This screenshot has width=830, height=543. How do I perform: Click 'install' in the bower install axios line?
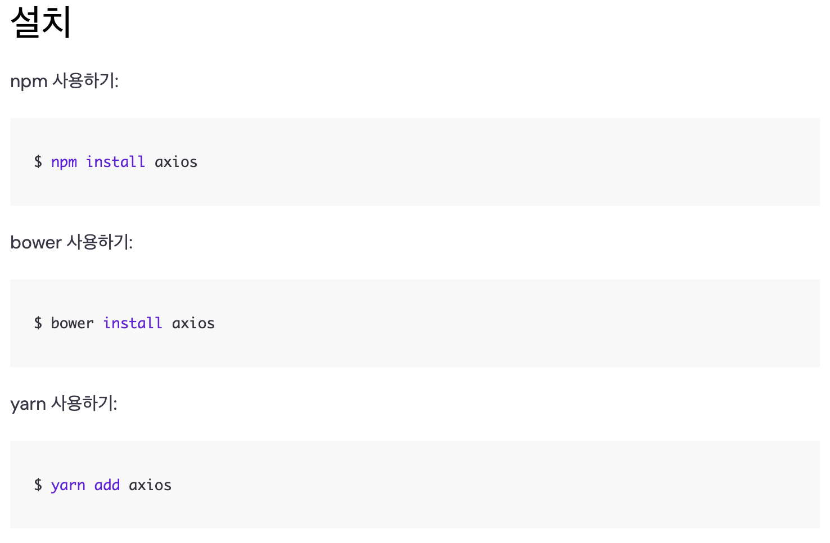133,323
